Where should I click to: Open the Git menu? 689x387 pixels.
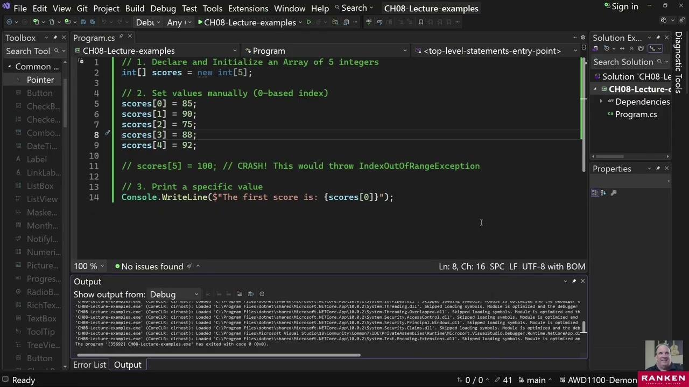tap(82, 8)
